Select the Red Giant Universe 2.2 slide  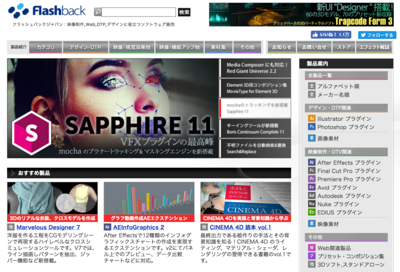[x=255, y=68]
